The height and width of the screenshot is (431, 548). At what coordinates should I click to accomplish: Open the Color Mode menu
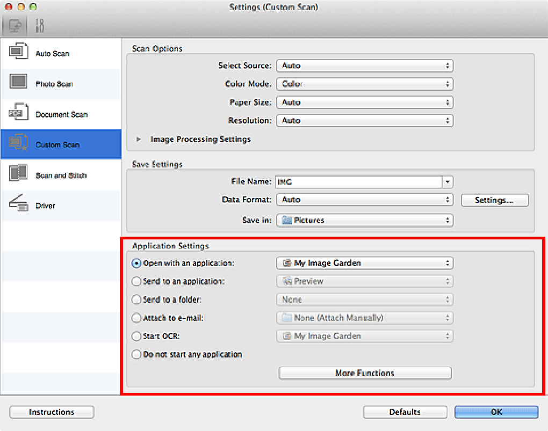pyautogui.click(x=365, y=84)
